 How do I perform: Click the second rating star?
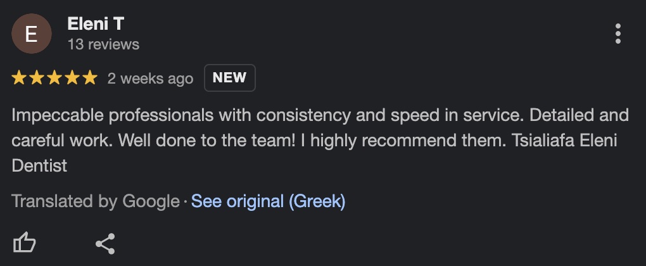(37, 78)
